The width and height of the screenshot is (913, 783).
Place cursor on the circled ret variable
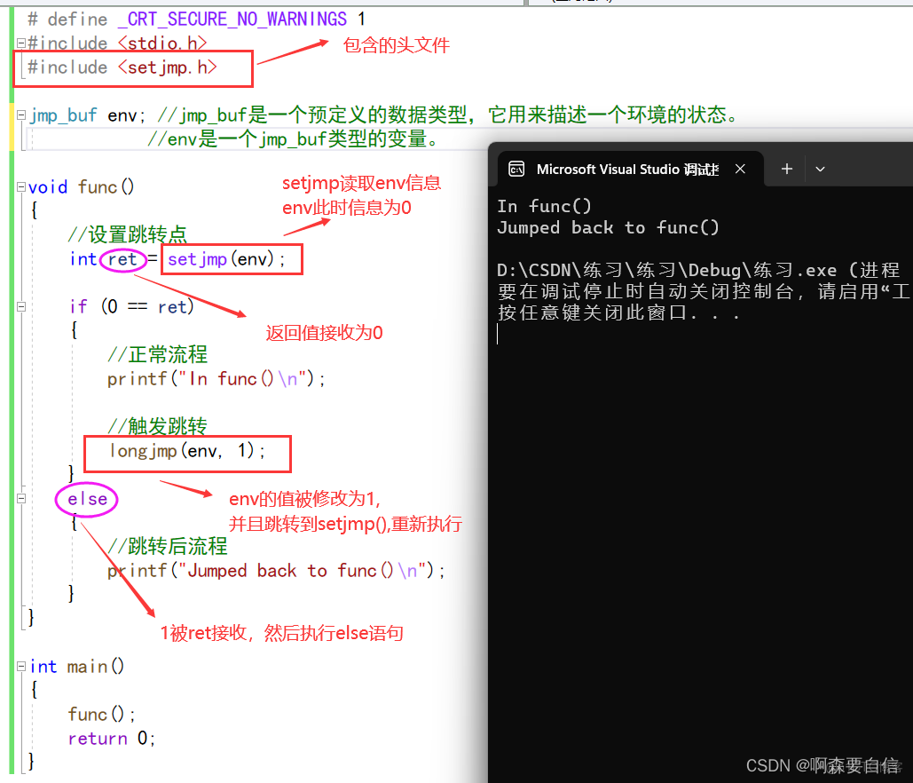[x=122, y=259]
